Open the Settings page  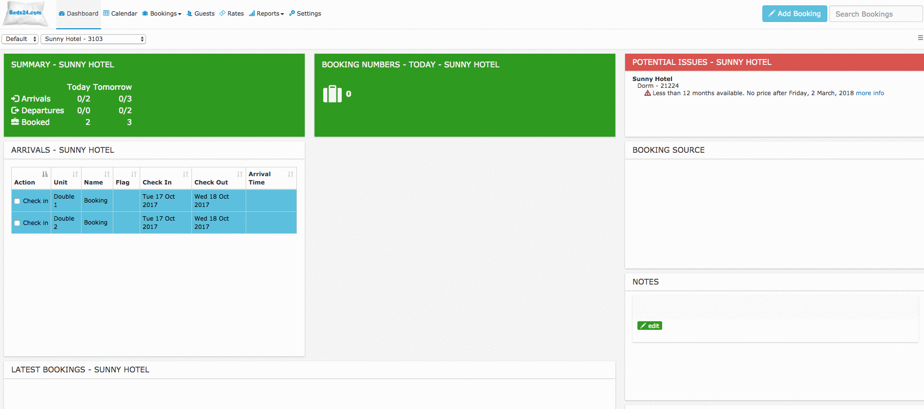tap(305, 14)
